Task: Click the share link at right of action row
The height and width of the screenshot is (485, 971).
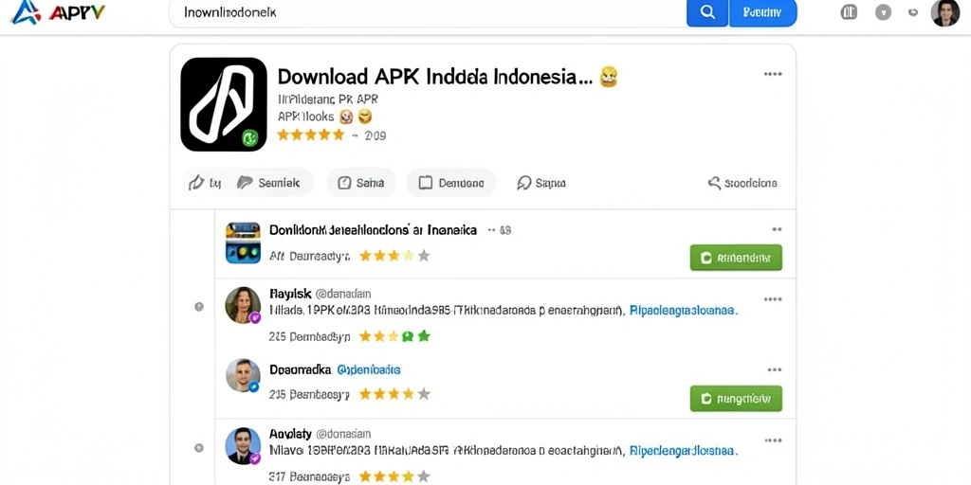Action: click(742, 183)
